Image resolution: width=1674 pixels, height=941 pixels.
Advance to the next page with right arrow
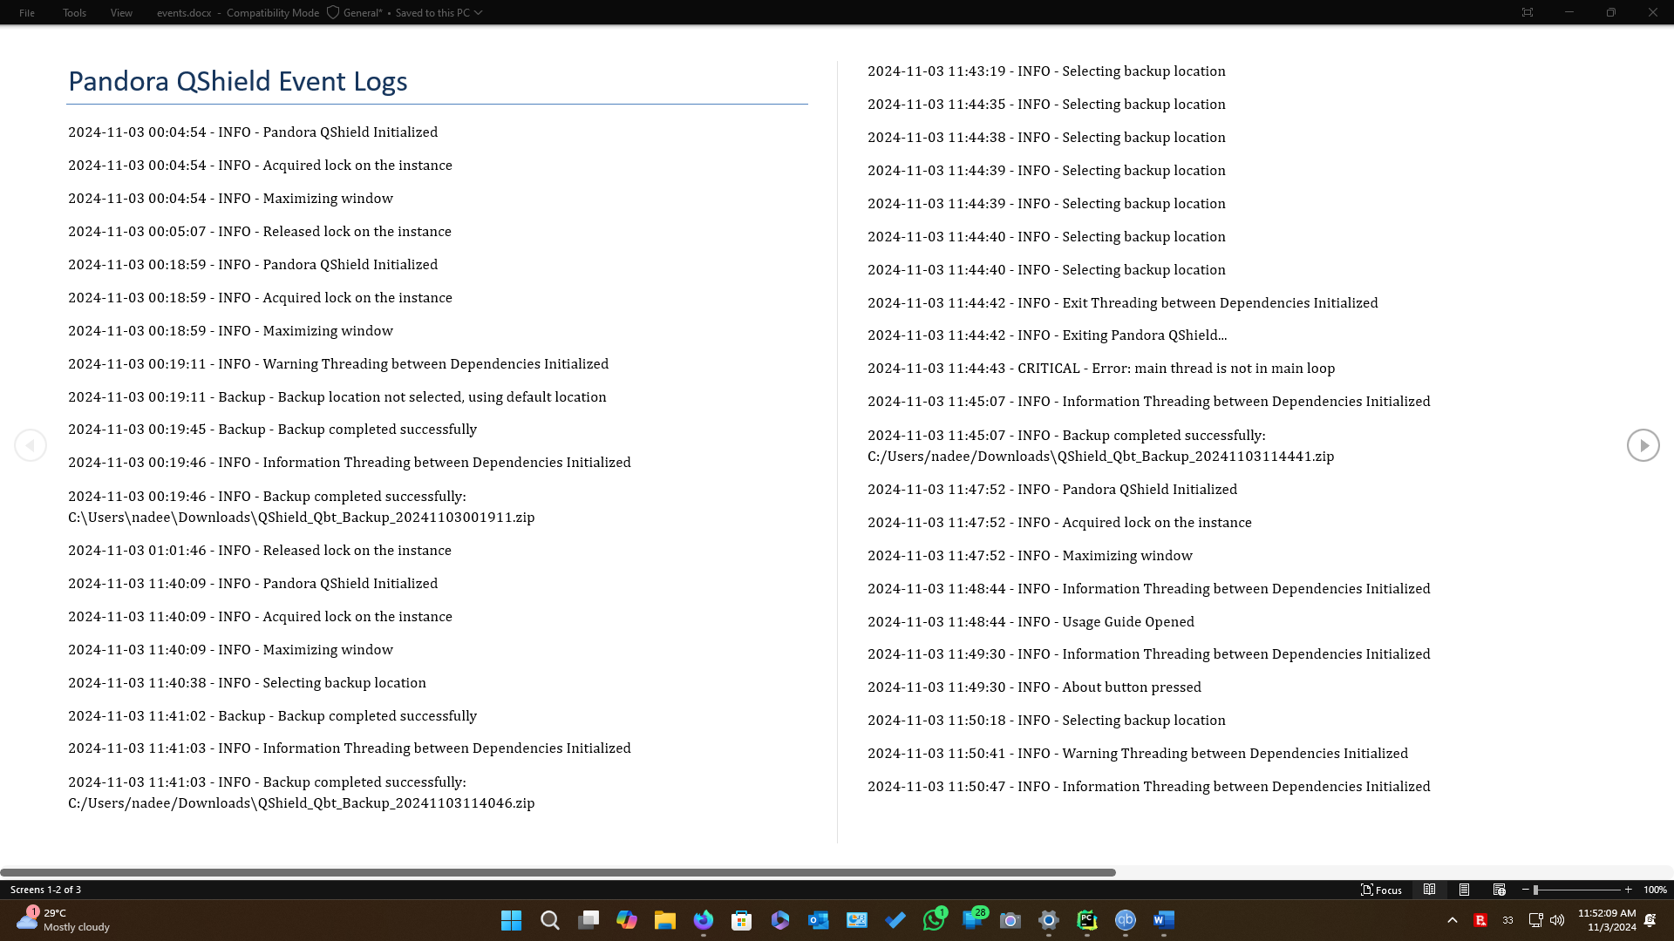tap(1643, 445)
